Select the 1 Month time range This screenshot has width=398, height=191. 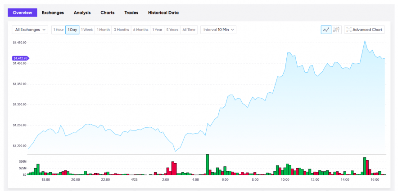[x=103, y=30]
